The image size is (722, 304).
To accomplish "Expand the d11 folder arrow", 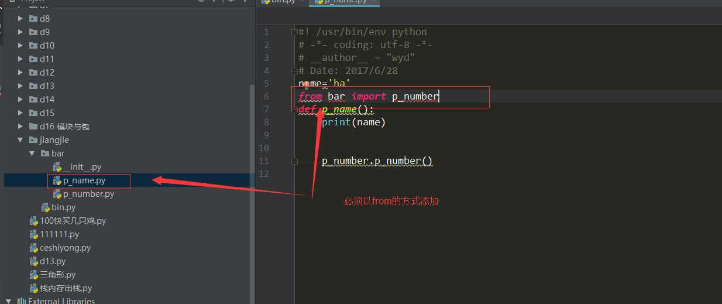I will tap(21, 59).
